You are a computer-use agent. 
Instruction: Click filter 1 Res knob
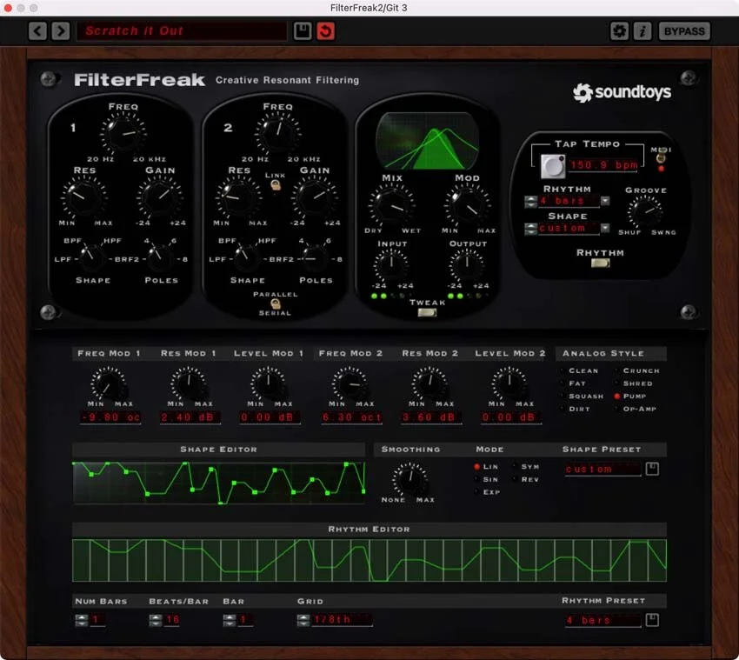83,197
